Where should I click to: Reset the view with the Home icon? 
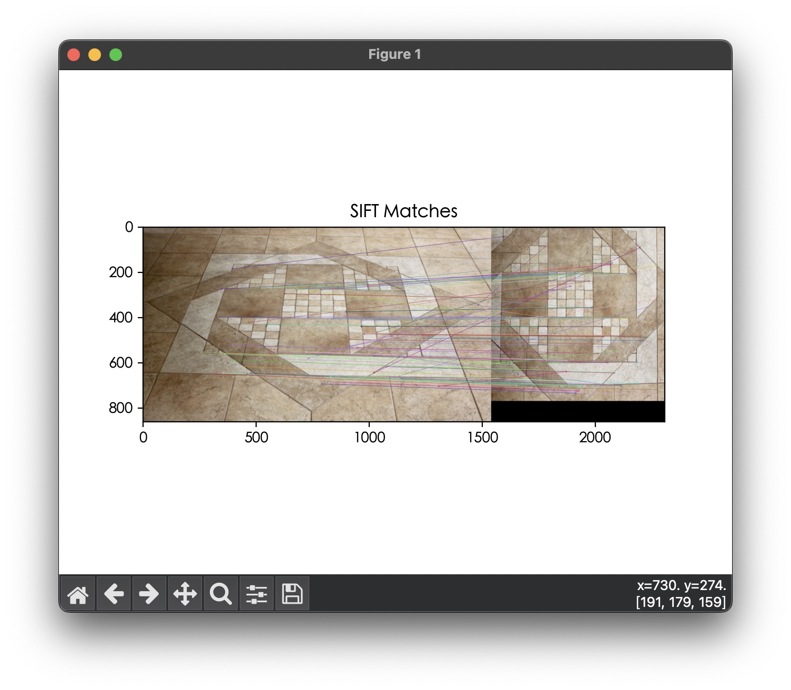click(78, 594)
